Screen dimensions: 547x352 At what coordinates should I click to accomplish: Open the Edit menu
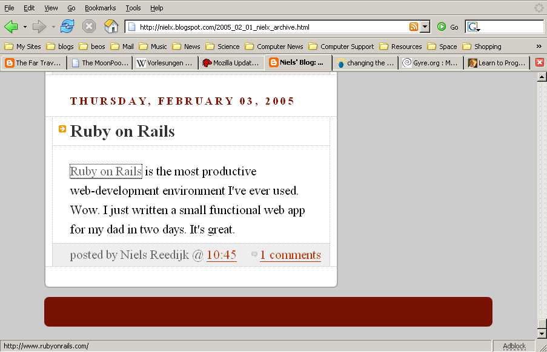coord(29,8)
